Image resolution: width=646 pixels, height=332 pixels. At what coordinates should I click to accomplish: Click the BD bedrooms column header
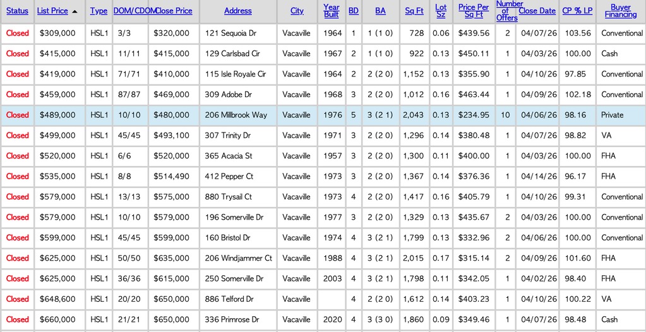point(354,11)
